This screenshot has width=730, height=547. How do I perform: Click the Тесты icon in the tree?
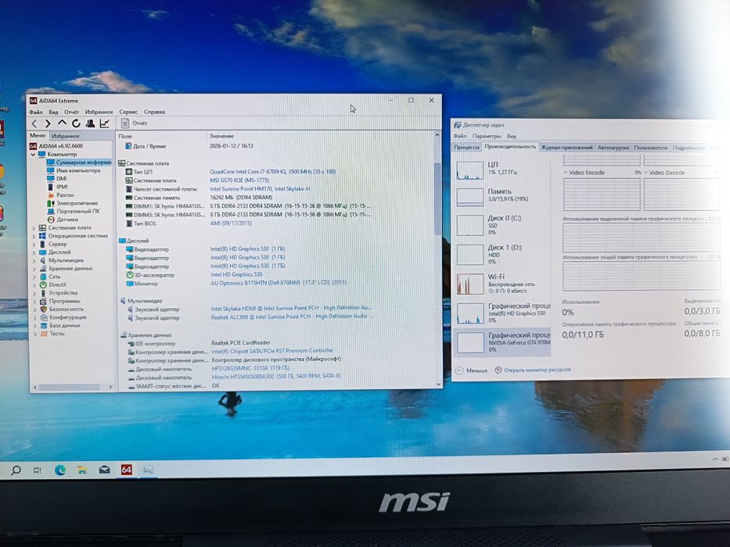(43, 334)
